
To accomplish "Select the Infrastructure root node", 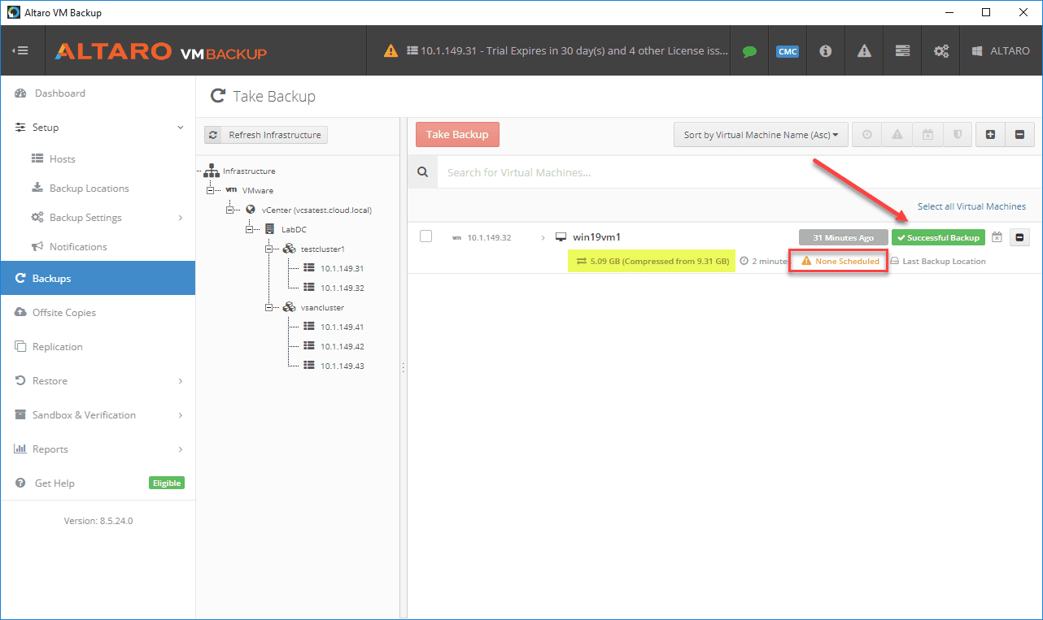I will pyautogui.click(x=249, y=171).
